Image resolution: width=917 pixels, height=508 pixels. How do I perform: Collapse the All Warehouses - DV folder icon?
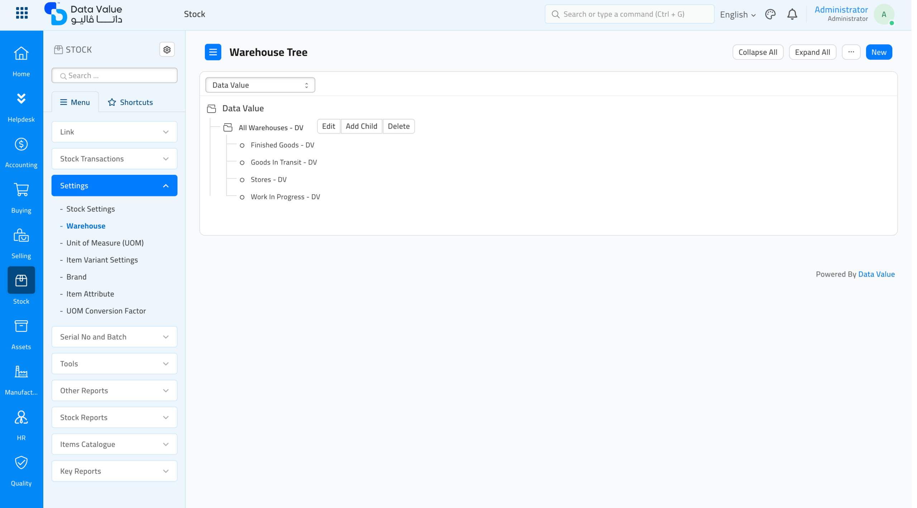[228, 128]
